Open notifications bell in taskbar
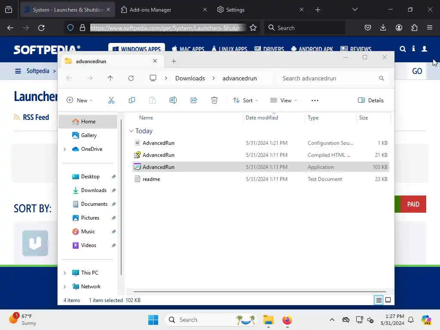The width and height of the screenshot is (440, 330). 411,320
